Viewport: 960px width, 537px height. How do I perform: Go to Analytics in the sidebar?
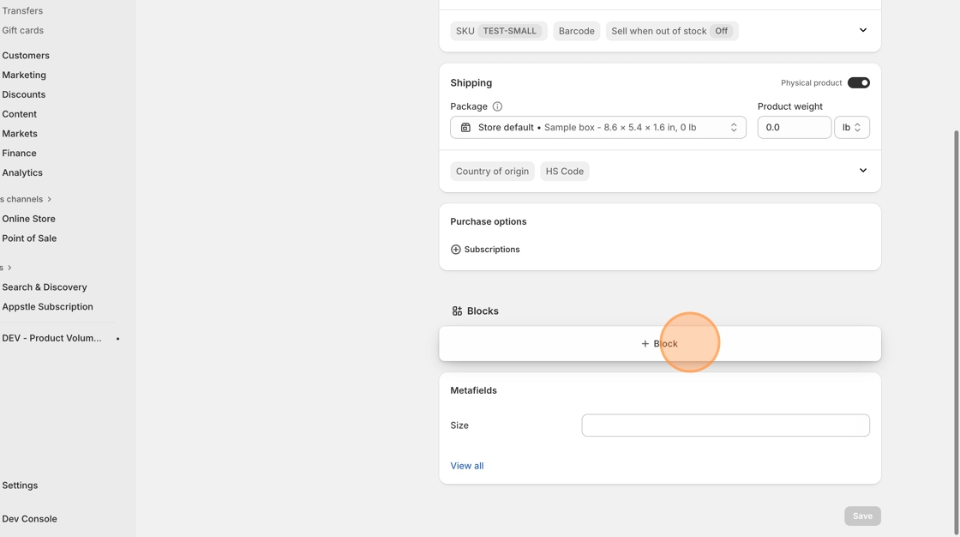22,173
